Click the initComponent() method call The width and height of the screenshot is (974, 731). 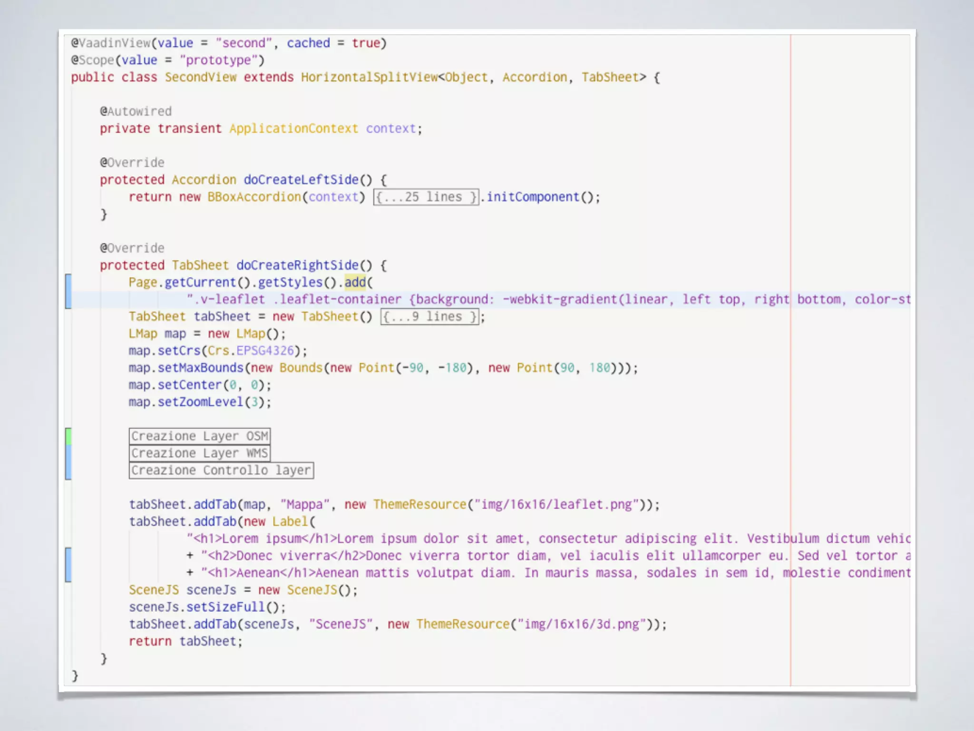pyautogui.click(x=533, y=197)
